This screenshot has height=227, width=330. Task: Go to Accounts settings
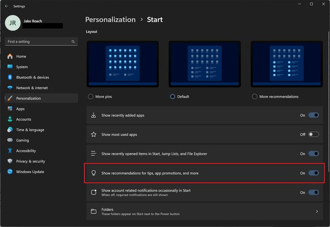(x=41, y=119)
